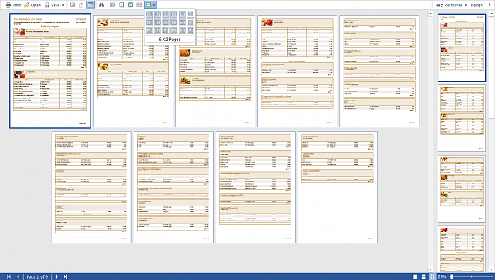This screenshot has width=495, height=280.
Task: Jump to the last page
Action: pos(65,276)
